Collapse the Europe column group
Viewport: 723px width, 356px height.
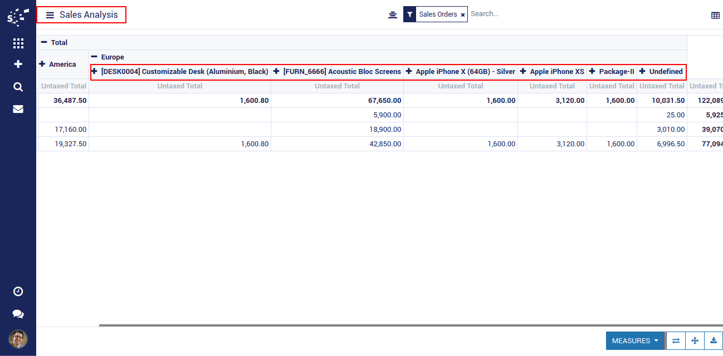coord(94,57)
